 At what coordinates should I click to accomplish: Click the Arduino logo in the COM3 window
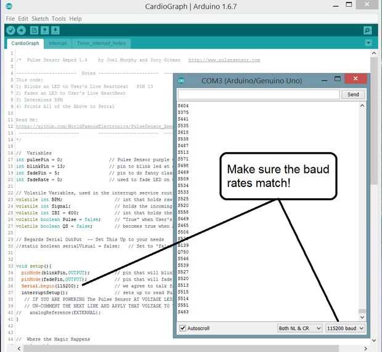click(181, 81)
